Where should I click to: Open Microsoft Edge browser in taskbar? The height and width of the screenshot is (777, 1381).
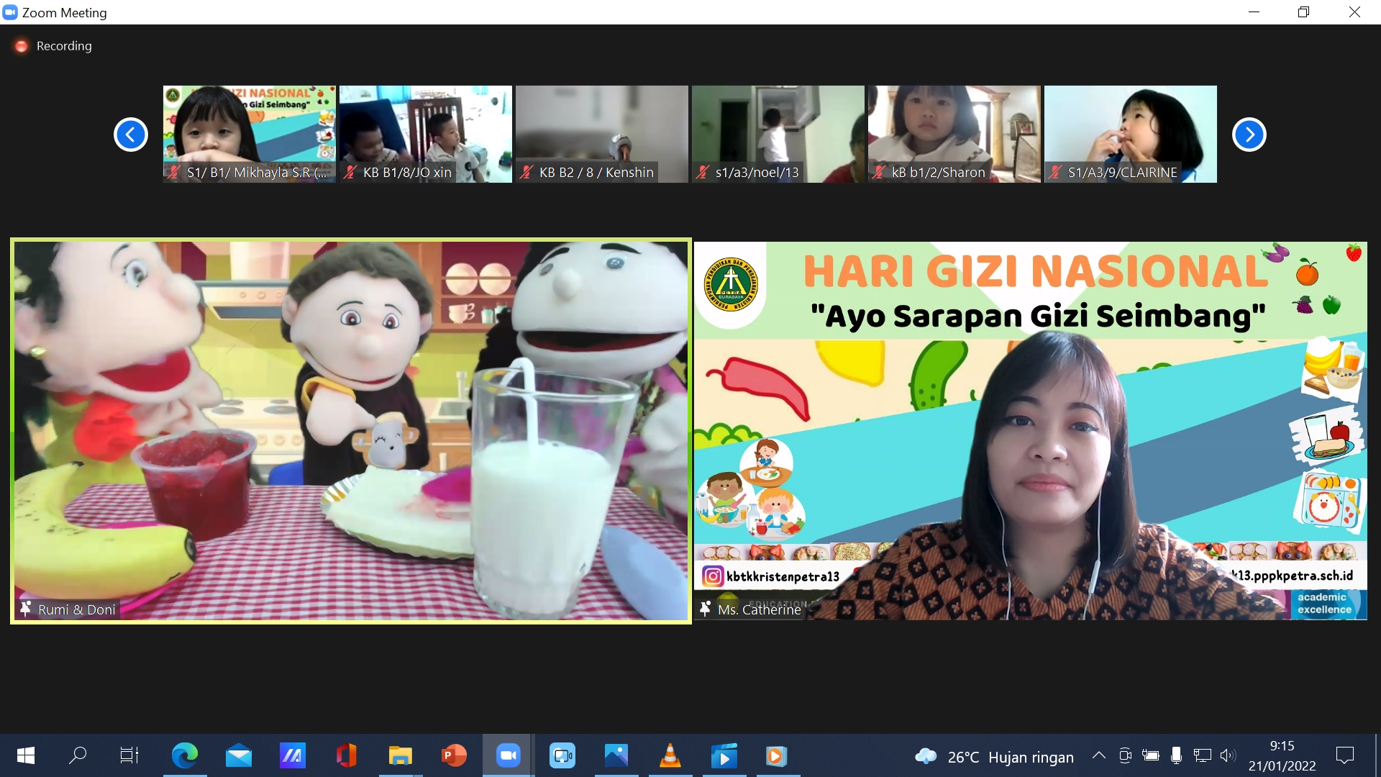pos(184,755)
